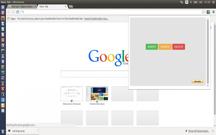Click the popup scrollbar down arrow
Screen dimensions: 216x135
(208, 85)
